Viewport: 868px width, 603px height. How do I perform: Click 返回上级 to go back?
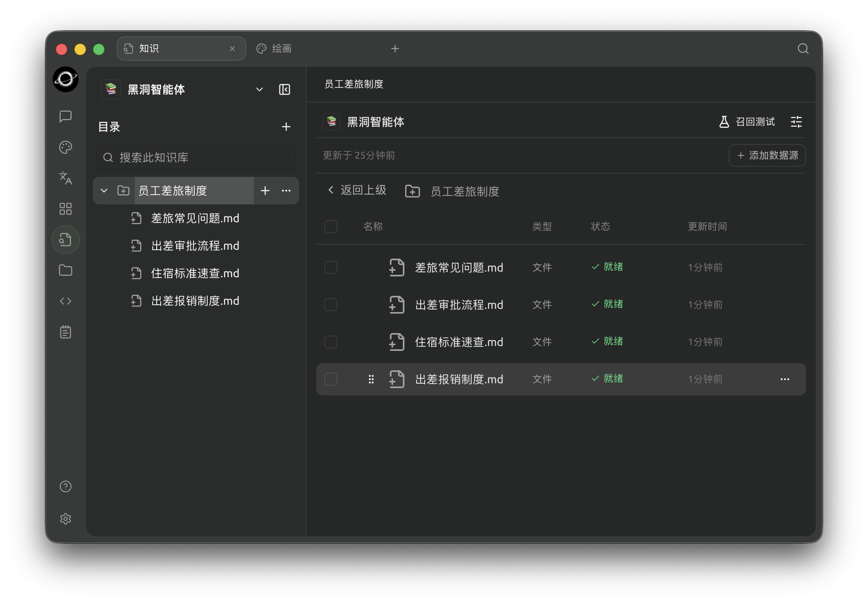click(x=356, y=190)
